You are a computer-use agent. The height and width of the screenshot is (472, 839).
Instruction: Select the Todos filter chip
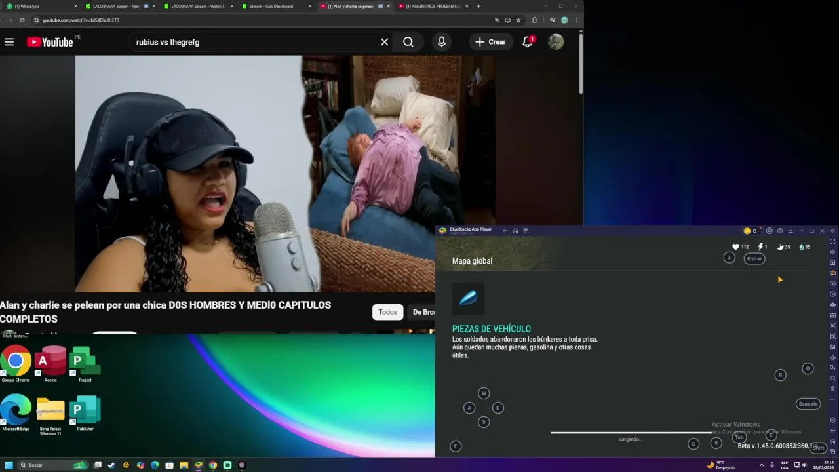[x=387, y=312]
